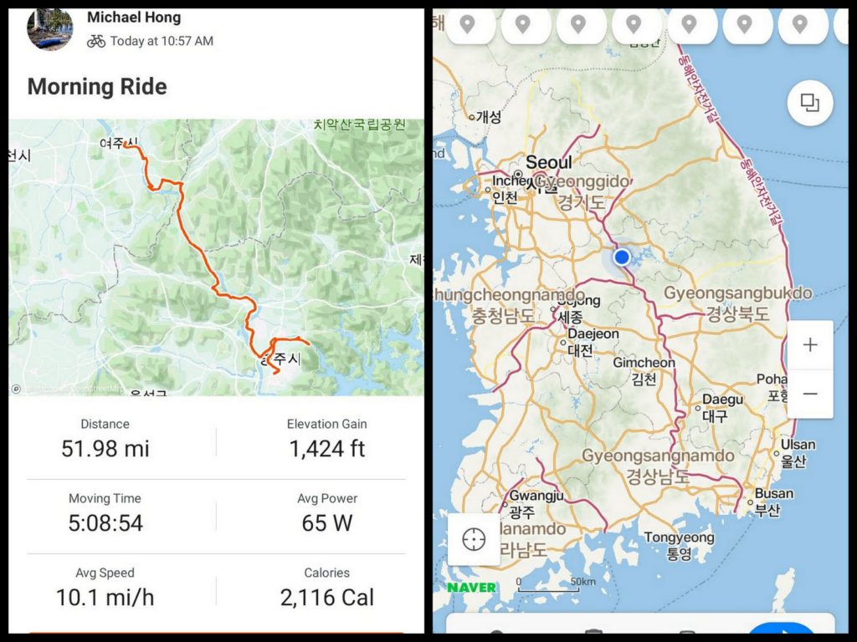This screenshot has width=857, height=642.
Task: Click the green NAVER logo
Action: tap(471, 587)
